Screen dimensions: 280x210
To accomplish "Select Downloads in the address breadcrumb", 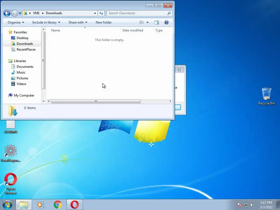I will pyautogui.click(x=54, y=13).
